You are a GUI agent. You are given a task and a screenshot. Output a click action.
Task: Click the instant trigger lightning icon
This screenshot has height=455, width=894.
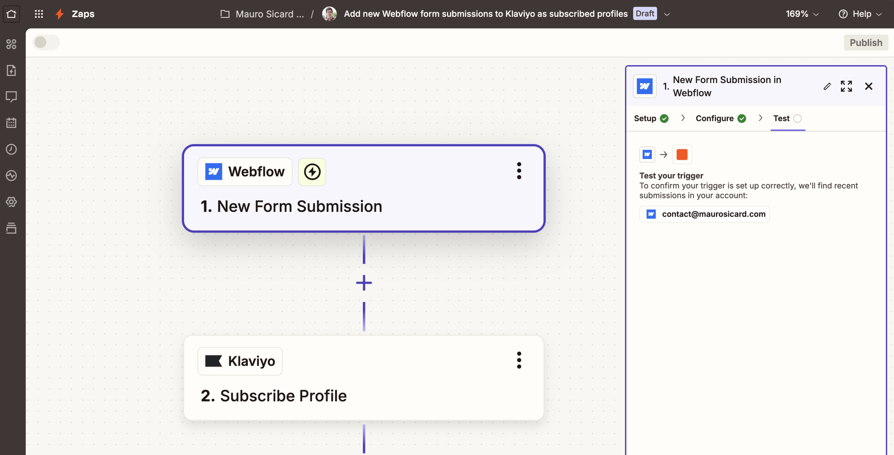point(312,172)
